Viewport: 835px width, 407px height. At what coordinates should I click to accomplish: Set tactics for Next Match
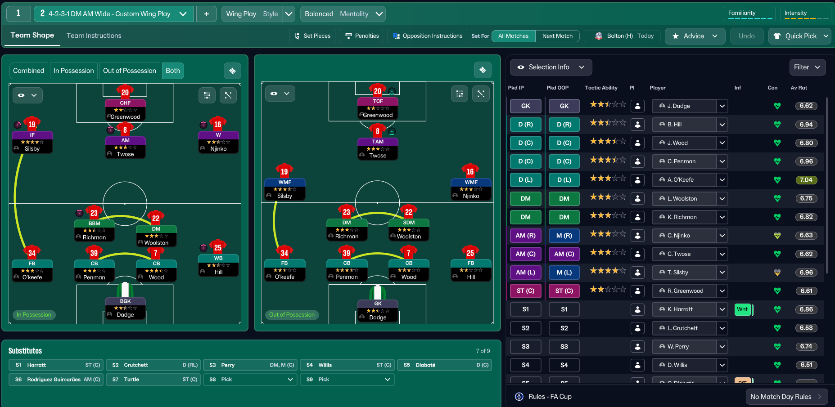557,36
